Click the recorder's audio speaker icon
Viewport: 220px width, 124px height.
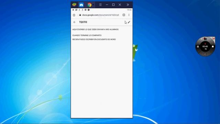(206, 49)
